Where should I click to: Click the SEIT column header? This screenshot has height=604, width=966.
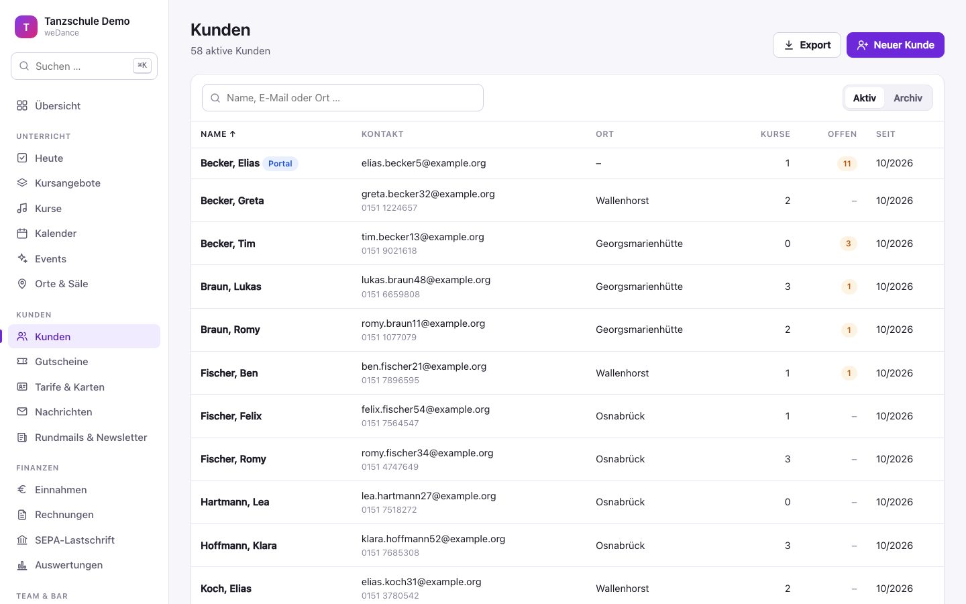click(885, 134)
